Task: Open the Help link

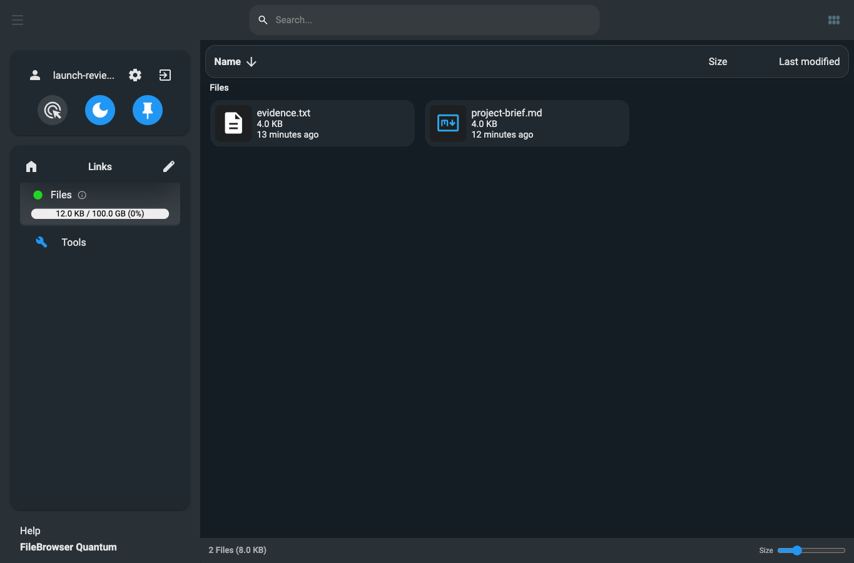Action: [30, 530]
